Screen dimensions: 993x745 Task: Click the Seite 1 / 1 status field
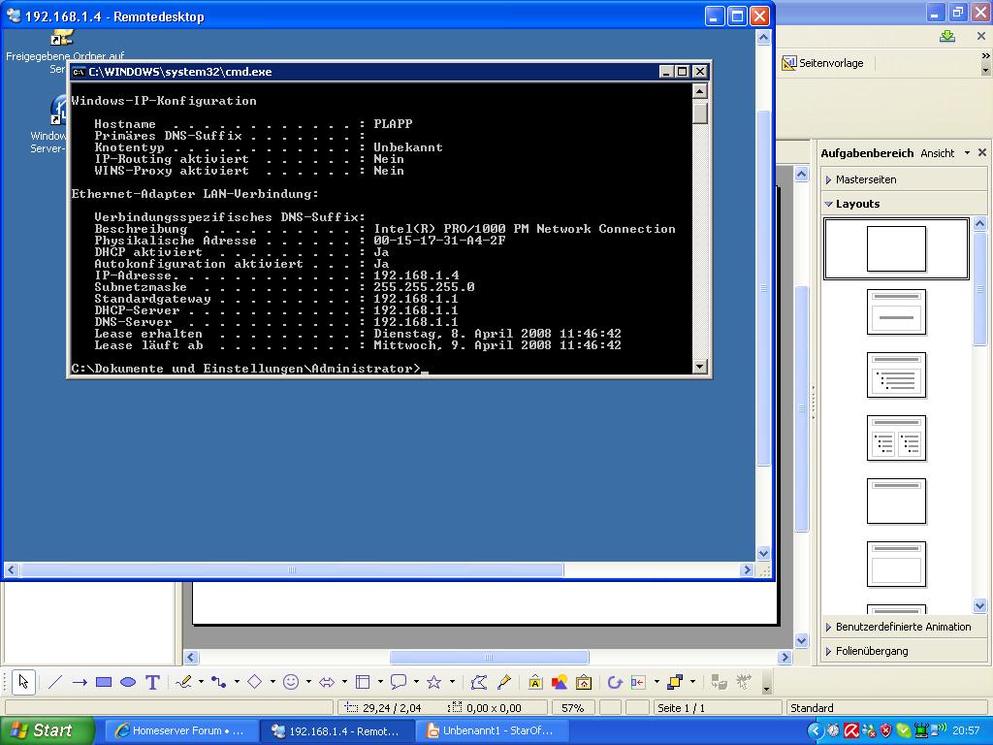(716, 707)
